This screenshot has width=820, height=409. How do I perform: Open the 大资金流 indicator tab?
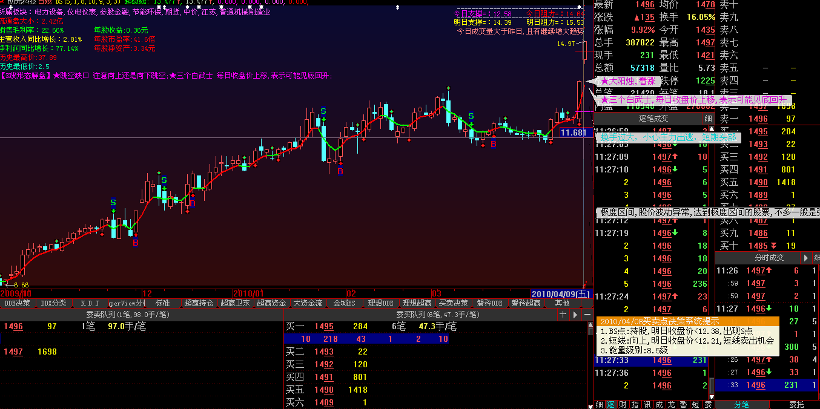pos(308,303)
